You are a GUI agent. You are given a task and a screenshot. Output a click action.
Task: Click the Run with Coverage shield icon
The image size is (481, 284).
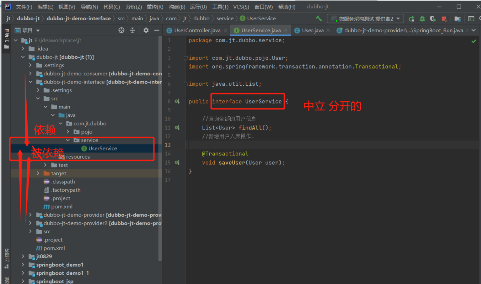(x=433, y=19)
